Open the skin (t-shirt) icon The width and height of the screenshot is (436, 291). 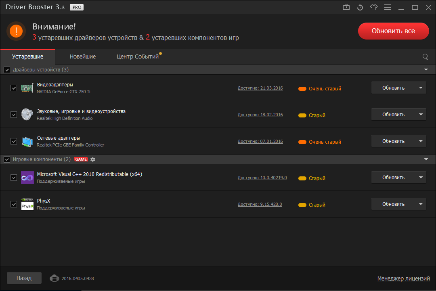tap(374, 7)
